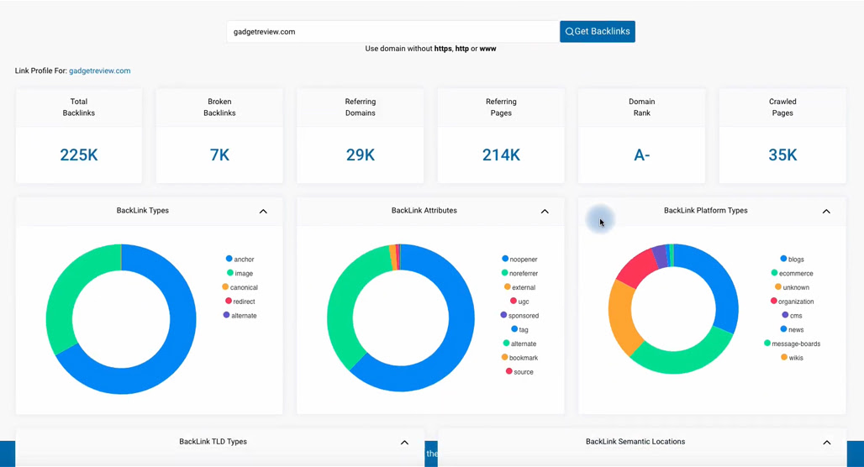Select the Broken Backlinks 7K value
The image size is (864, 467).
point(219,155)
